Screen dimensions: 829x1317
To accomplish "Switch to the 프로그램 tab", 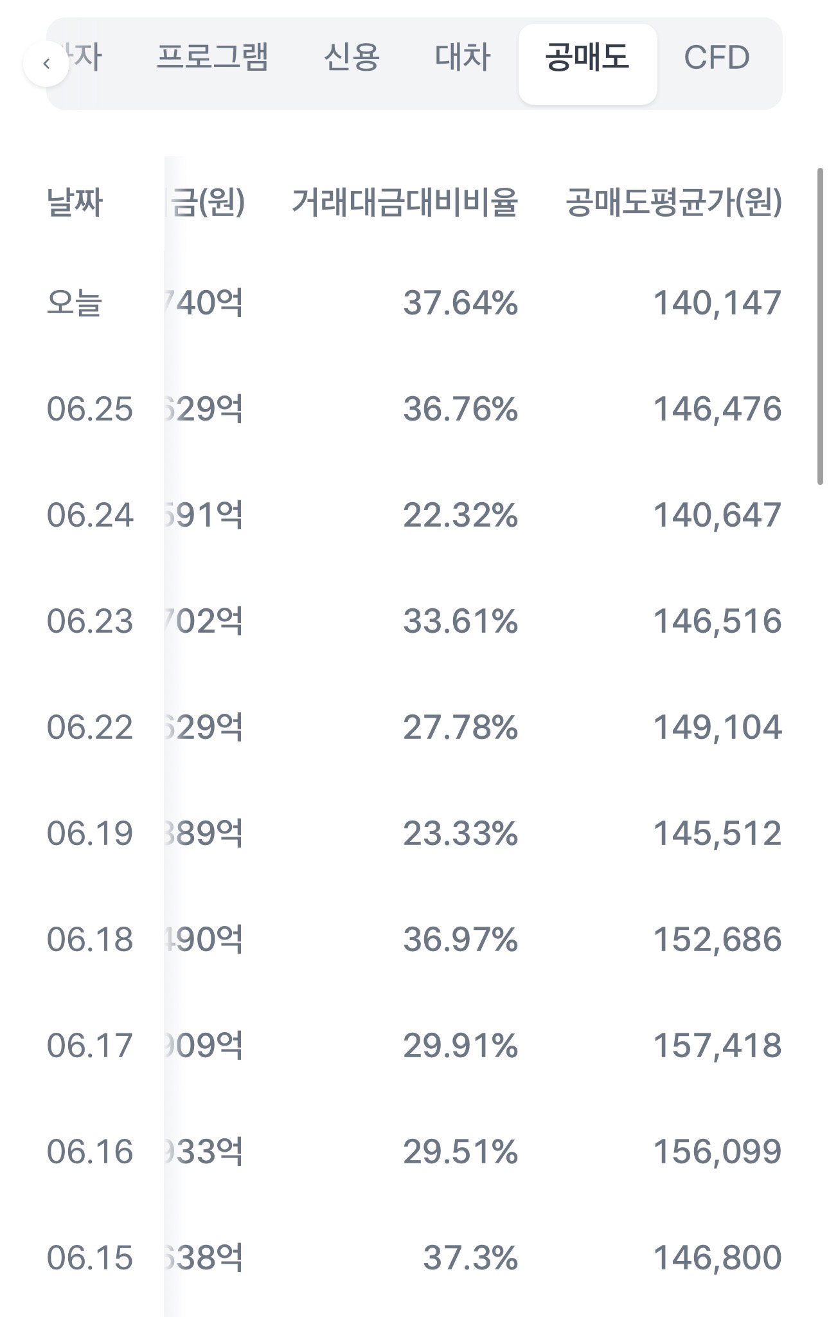I will 212,57.
